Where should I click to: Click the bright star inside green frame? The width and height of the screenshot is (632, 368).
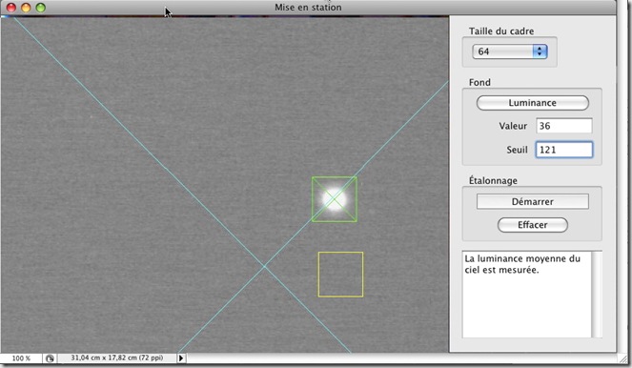pyautogui.click(x=335, y=199)
